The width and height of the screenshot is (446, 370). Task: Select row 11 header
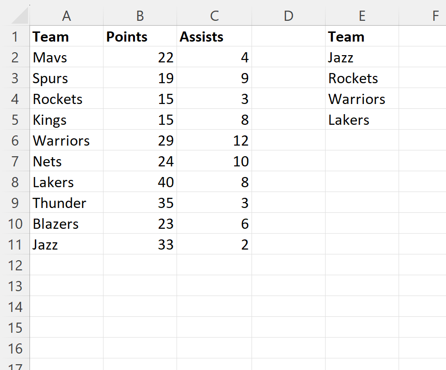15,244
